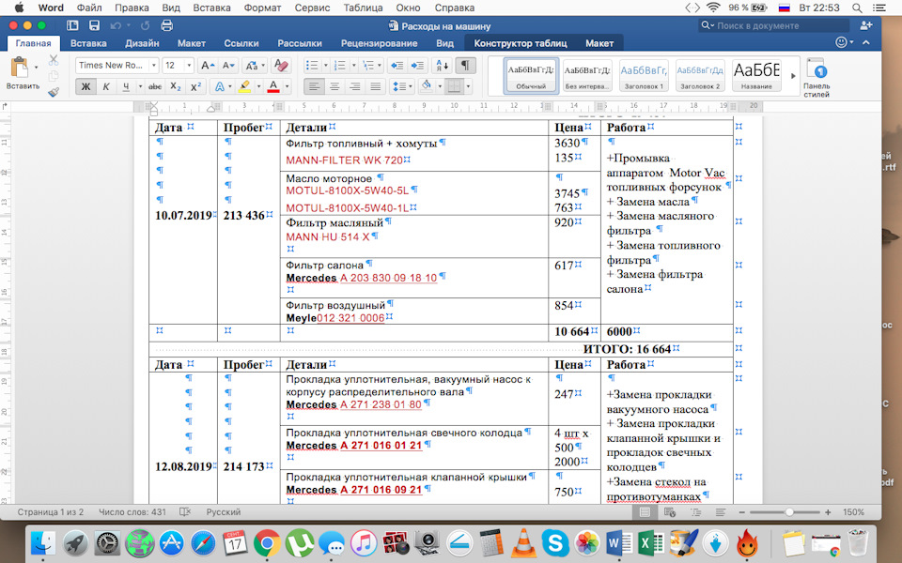The image size is (902, 563).
Task: Switch to the Вставка ribbon tab
Action: pos(88,43)
